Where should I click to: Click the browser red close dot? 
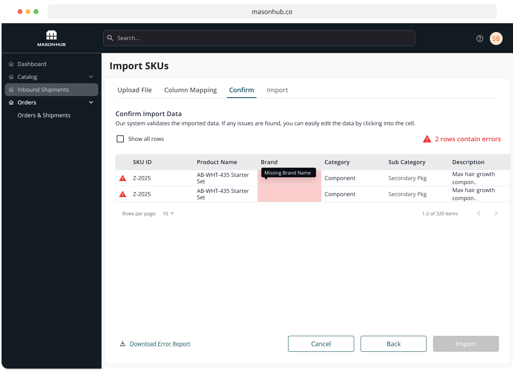coord(20,12)
